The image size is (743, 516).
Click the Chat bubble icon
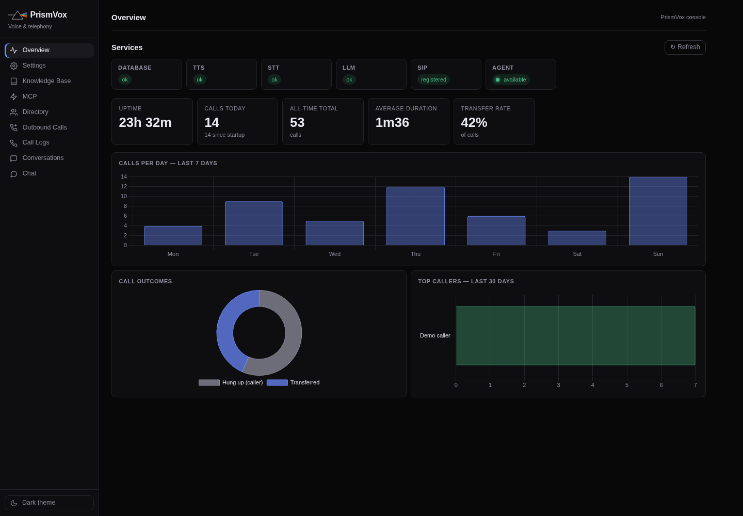coord(13,173)
